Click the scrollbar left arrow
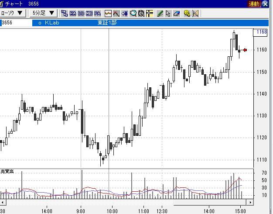Image resolution: width=273 pixels, height=214 pixels. click(x=3, y=203)
